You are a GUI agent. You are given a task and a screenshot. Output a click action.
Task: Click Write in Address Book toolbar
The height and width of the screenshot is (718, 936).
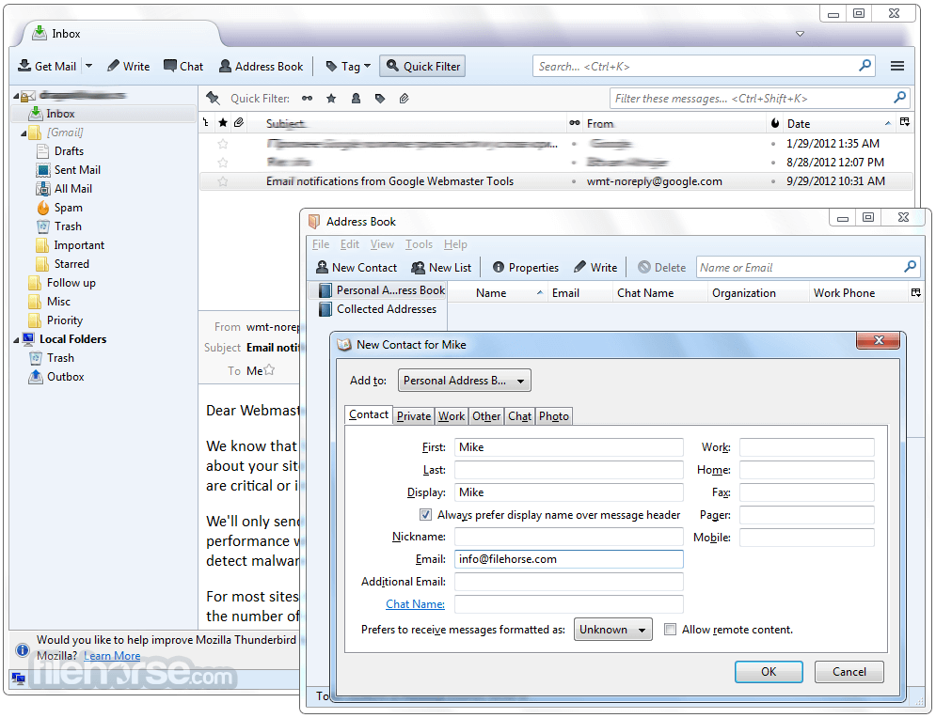coord(595,268)
